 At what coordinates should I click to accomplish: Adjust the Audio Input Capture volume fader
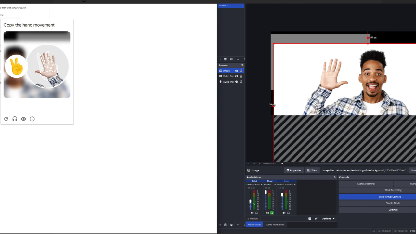tap(282, 195)
